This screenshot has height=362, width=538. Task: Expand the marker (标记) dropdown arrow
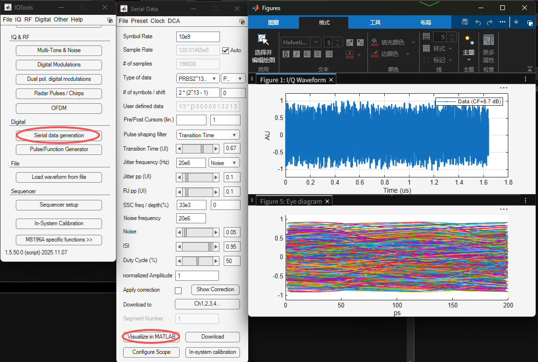point(450,60)
